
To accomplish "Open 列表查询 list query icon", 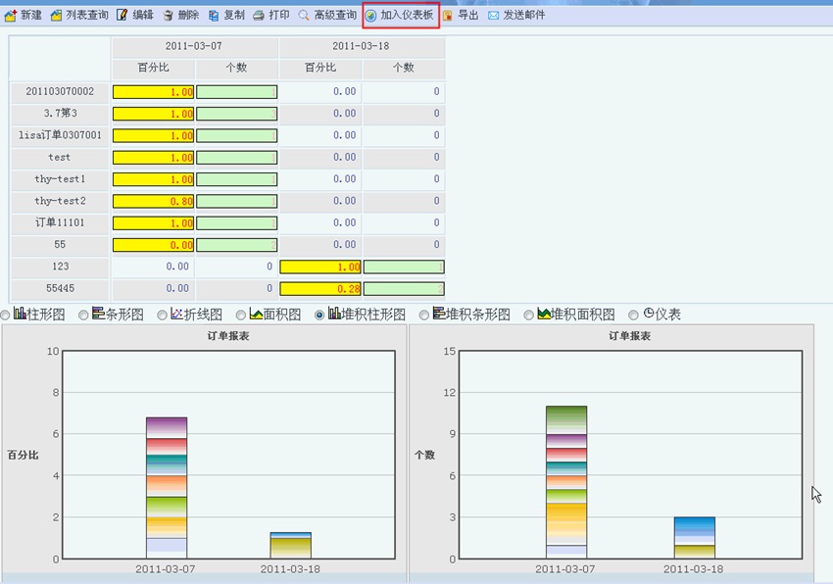I will tap(56, 16).
